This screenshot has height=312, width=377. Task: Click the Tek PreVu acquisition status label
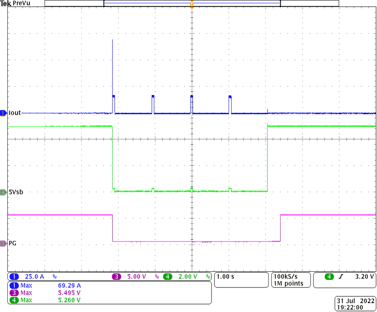(15, 3)
